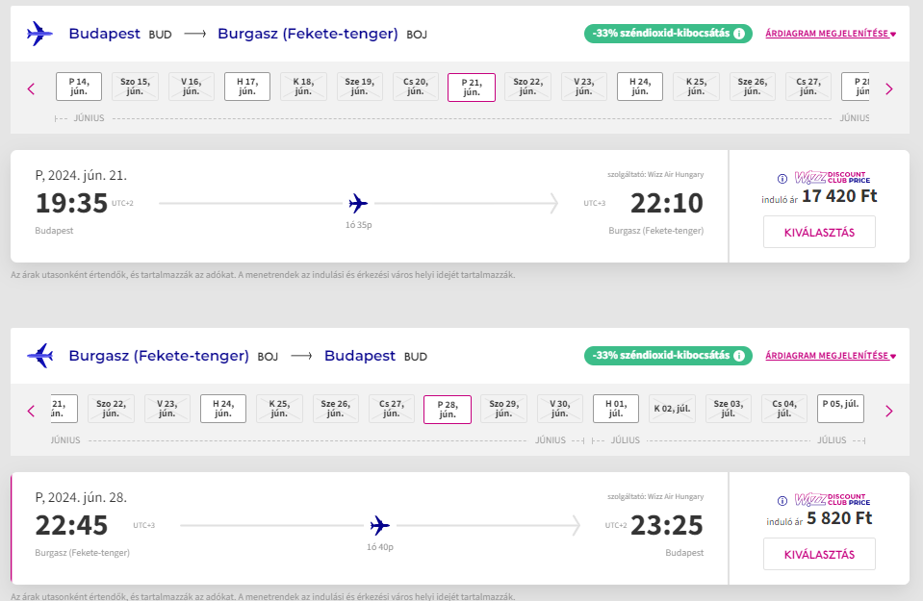This screenshot has height=601, width=923.
Task: Click info icon on outbound carbon emission badge
Action: click(x=739, y=34)
